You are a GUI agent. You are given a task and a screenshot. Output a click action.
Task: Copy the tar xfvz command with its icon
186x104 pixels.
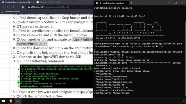pyautogui.click(x=19, y=77)
